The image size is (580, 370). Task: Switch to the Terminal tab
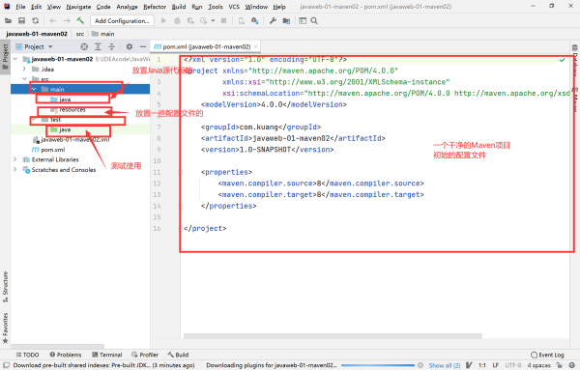point(107,355)
